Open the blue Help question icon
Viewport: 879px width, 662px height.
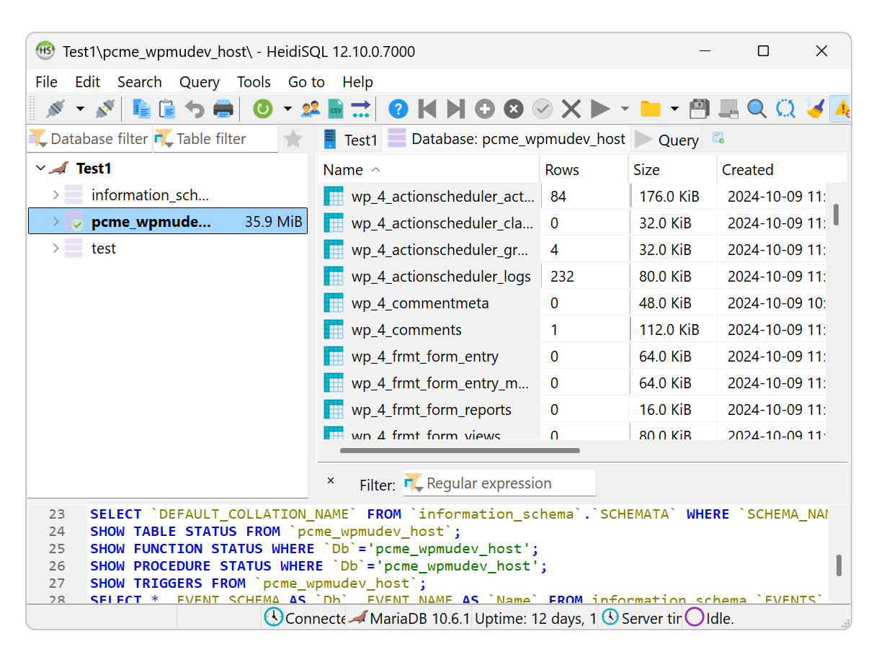pos(398,109)
